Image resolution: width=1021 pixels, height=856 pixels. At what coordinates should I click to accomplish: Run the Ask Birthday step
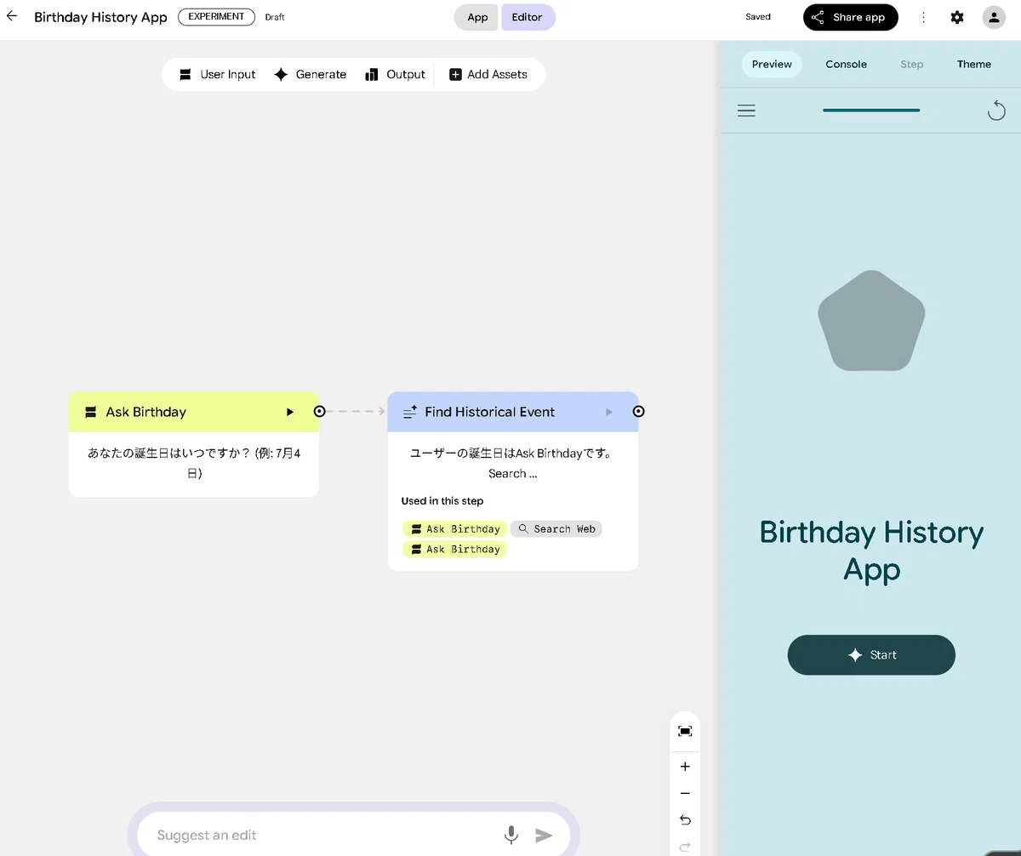coord(290,412)
